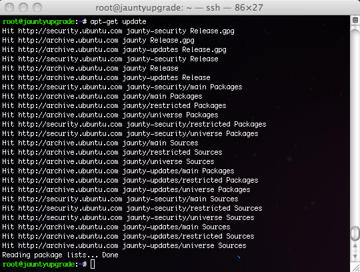
Task: Click the empty scrollbar track above the thumb
Action: coord(355,126)
